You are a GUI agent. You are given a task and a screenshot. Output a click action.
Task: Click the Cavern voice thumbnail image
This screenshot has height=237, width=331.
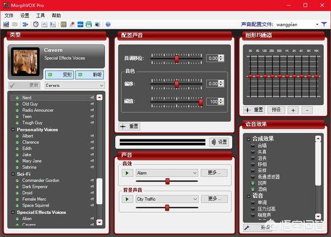pyautogui.click(x=25, y=62)
